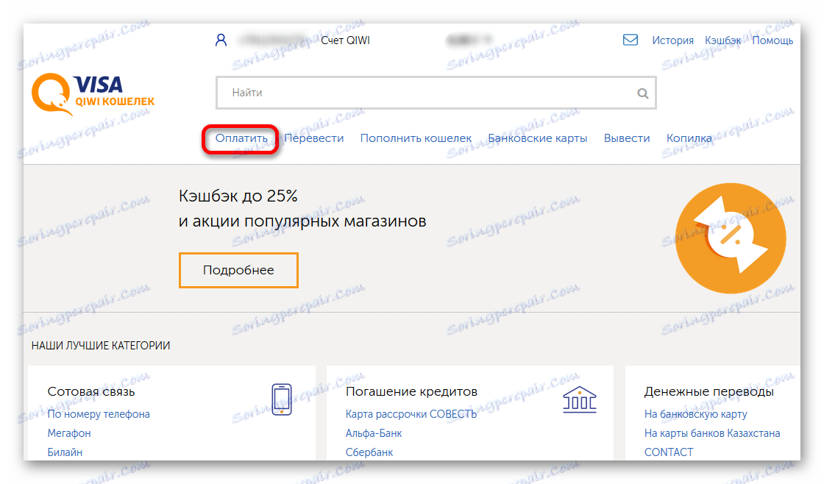This screenshot has width=824, height=484.
Task: Click the user profile icon
Action: 221,40
